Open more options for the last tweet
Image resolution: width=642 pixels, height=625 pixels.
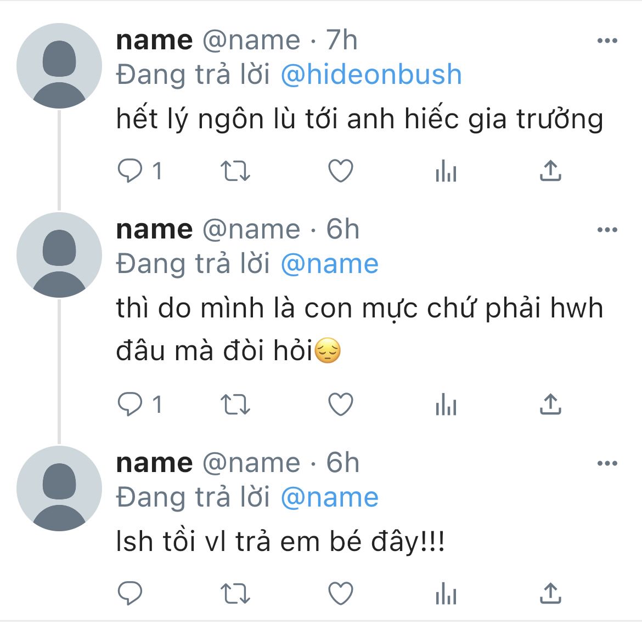pos(607,464)
